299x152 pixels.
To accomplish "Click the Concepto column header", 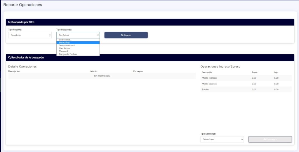I will 138,71.
